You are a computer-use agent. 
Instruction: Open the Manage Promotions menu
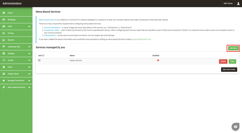click(16, 81)
